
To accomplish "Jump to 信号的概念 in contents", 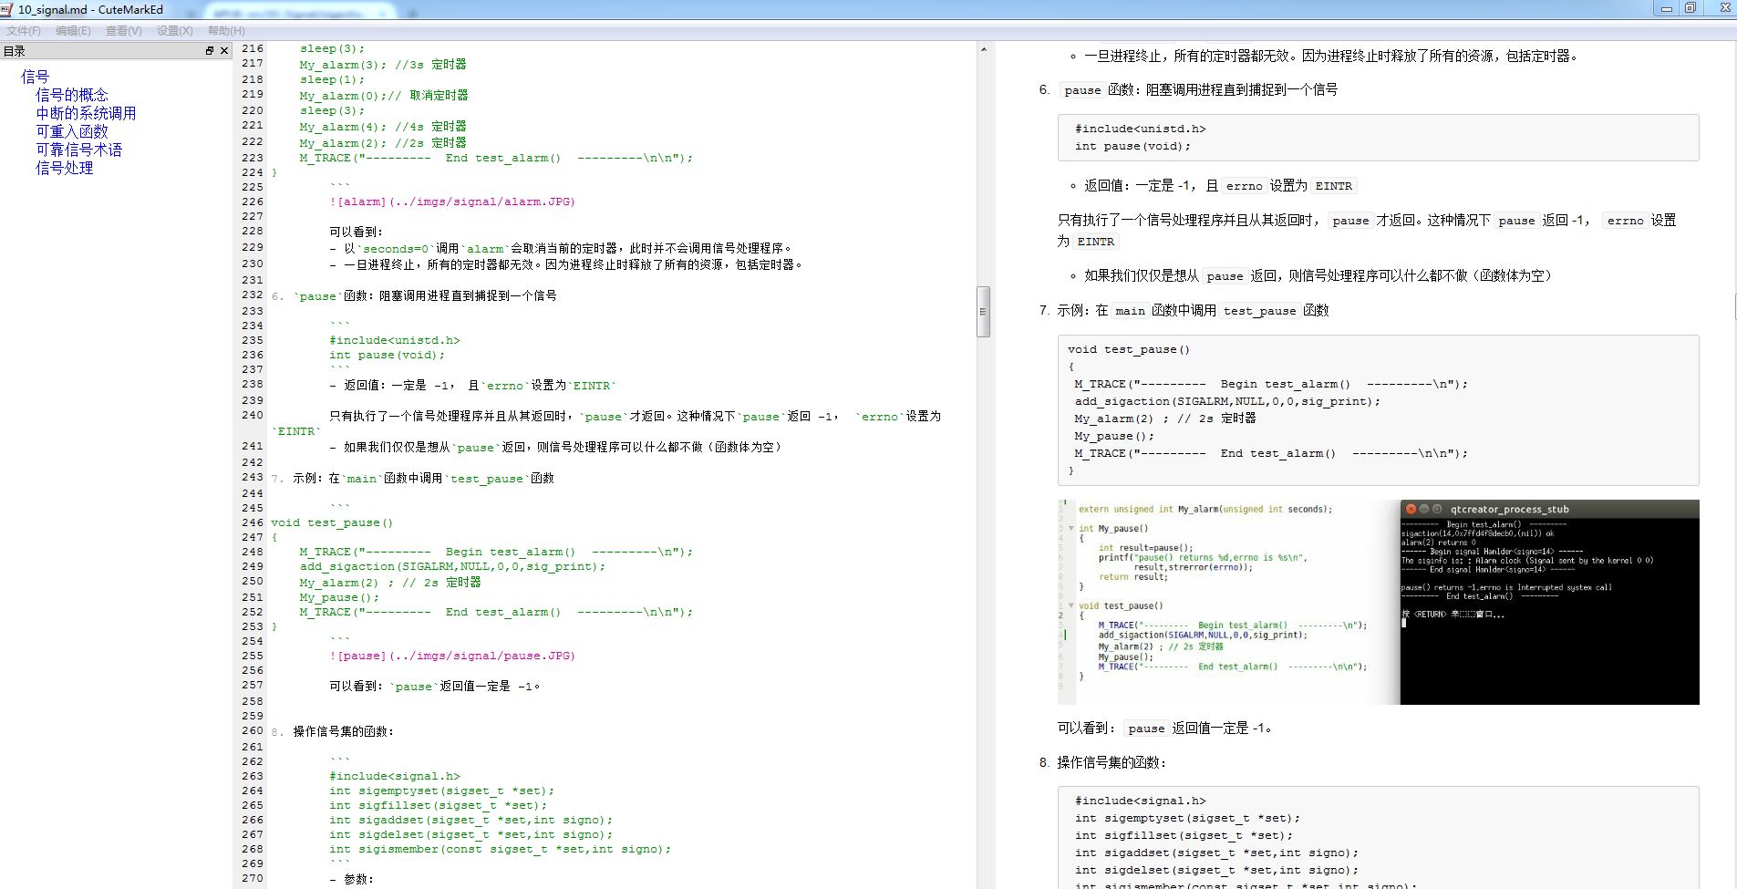I will point(72,95).
